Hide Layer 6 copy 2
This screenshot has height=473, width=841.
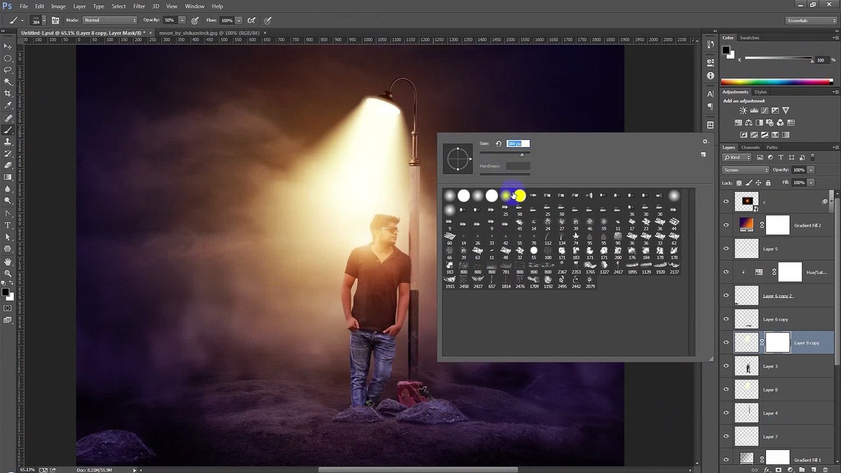click(x=726, y=296)
